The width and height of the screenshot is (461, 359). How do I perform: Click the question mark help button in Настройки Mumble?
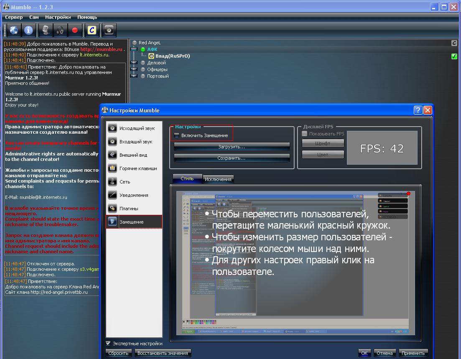[418, 110]
